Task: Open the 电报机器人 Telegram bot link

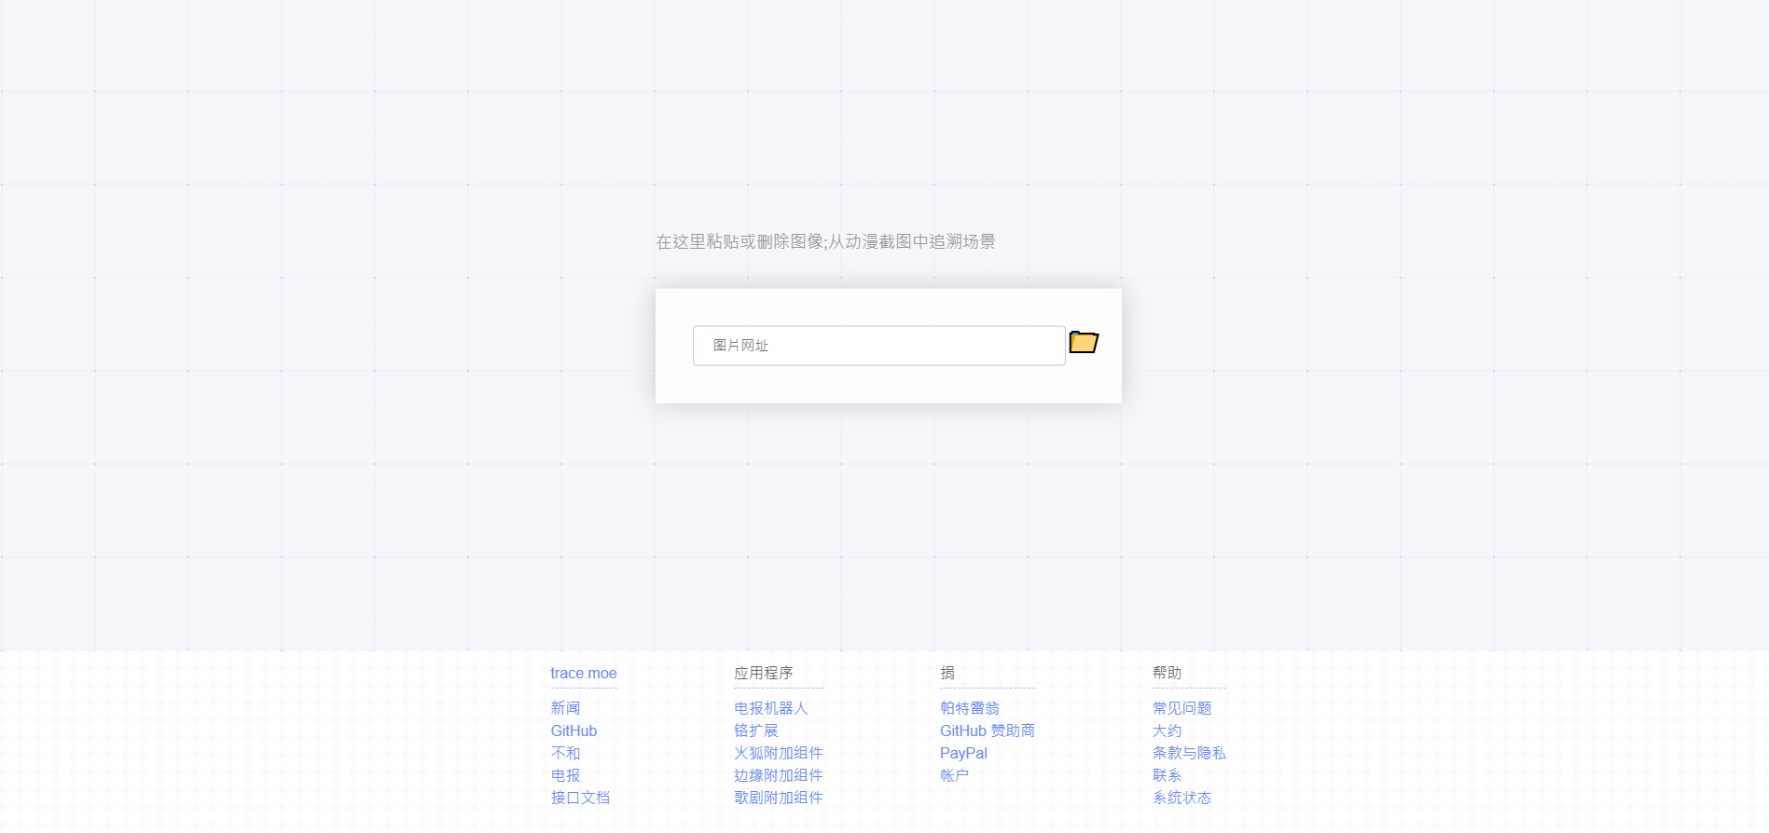Action: click(770, 708)
